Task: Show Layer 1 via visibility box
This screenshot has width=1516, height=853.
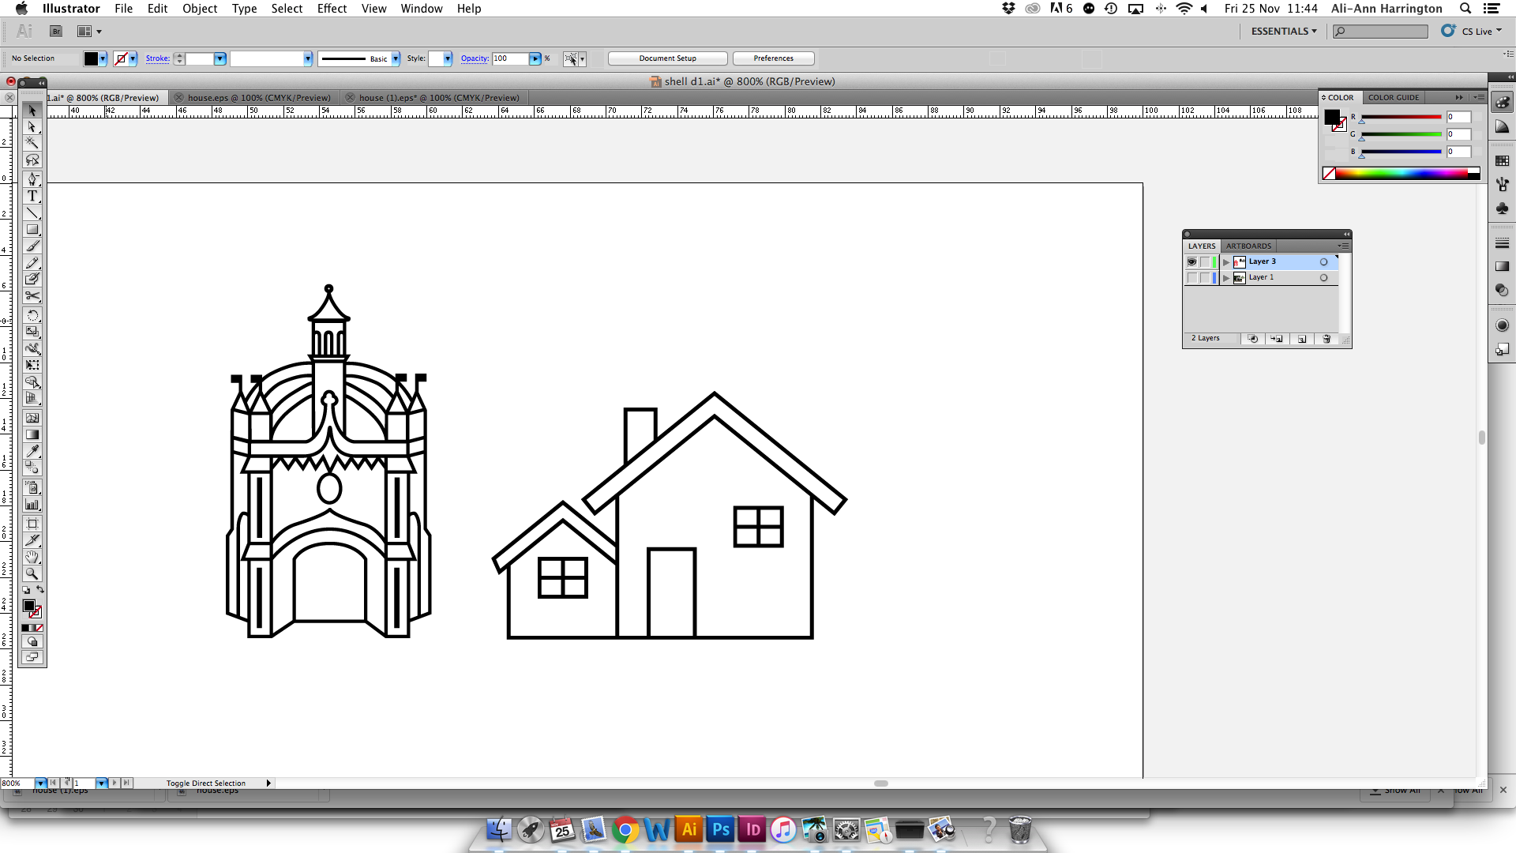Action: coord(1191,278)
